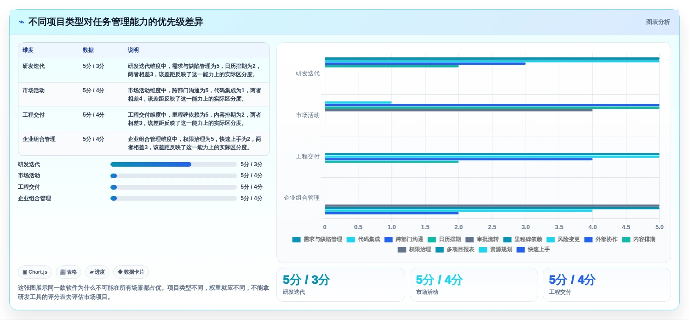Click the 工程交付 progress bar
Viewport: 689px width, 320px height.
click(x=173, y=187)
